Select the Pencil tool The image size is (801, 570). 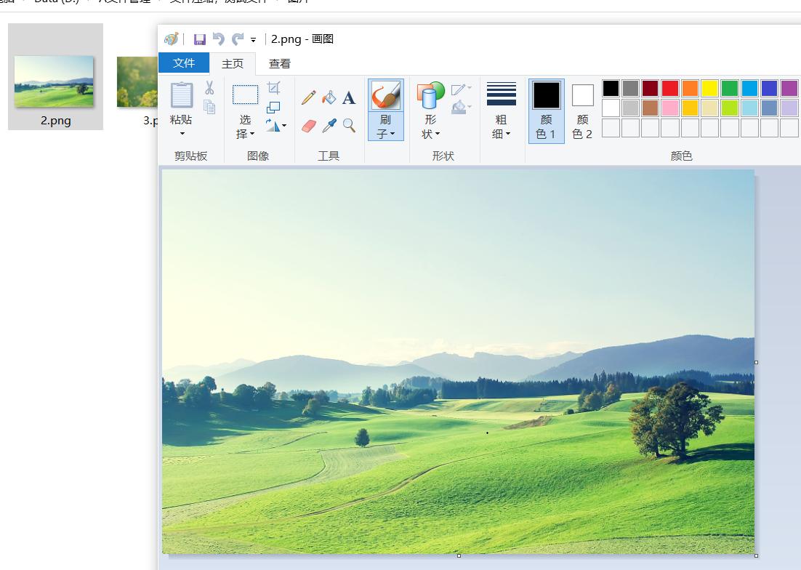tap(309, 97)
